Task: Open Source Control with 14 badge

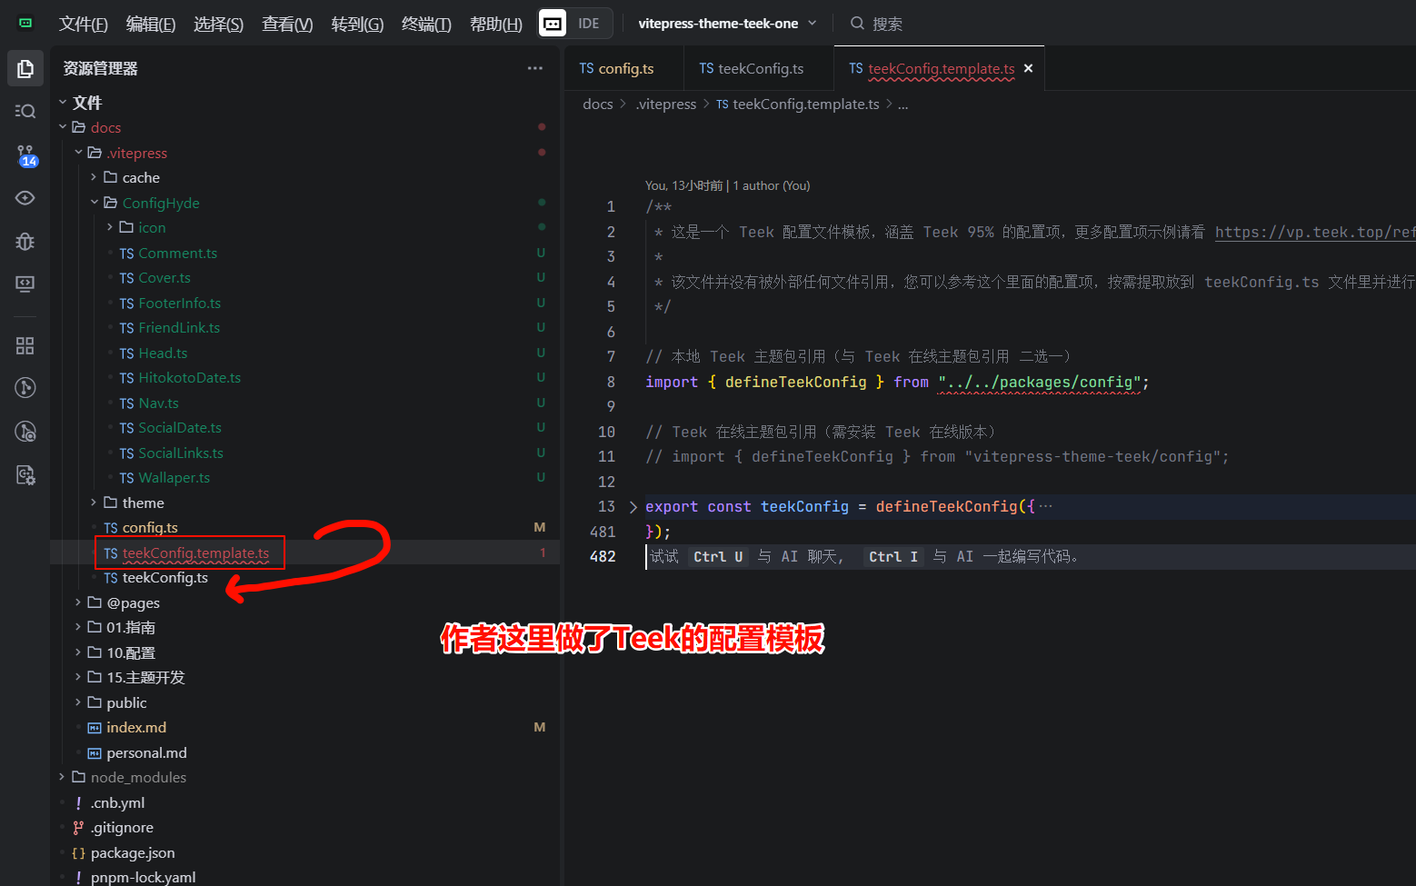Action: [25, 155]
